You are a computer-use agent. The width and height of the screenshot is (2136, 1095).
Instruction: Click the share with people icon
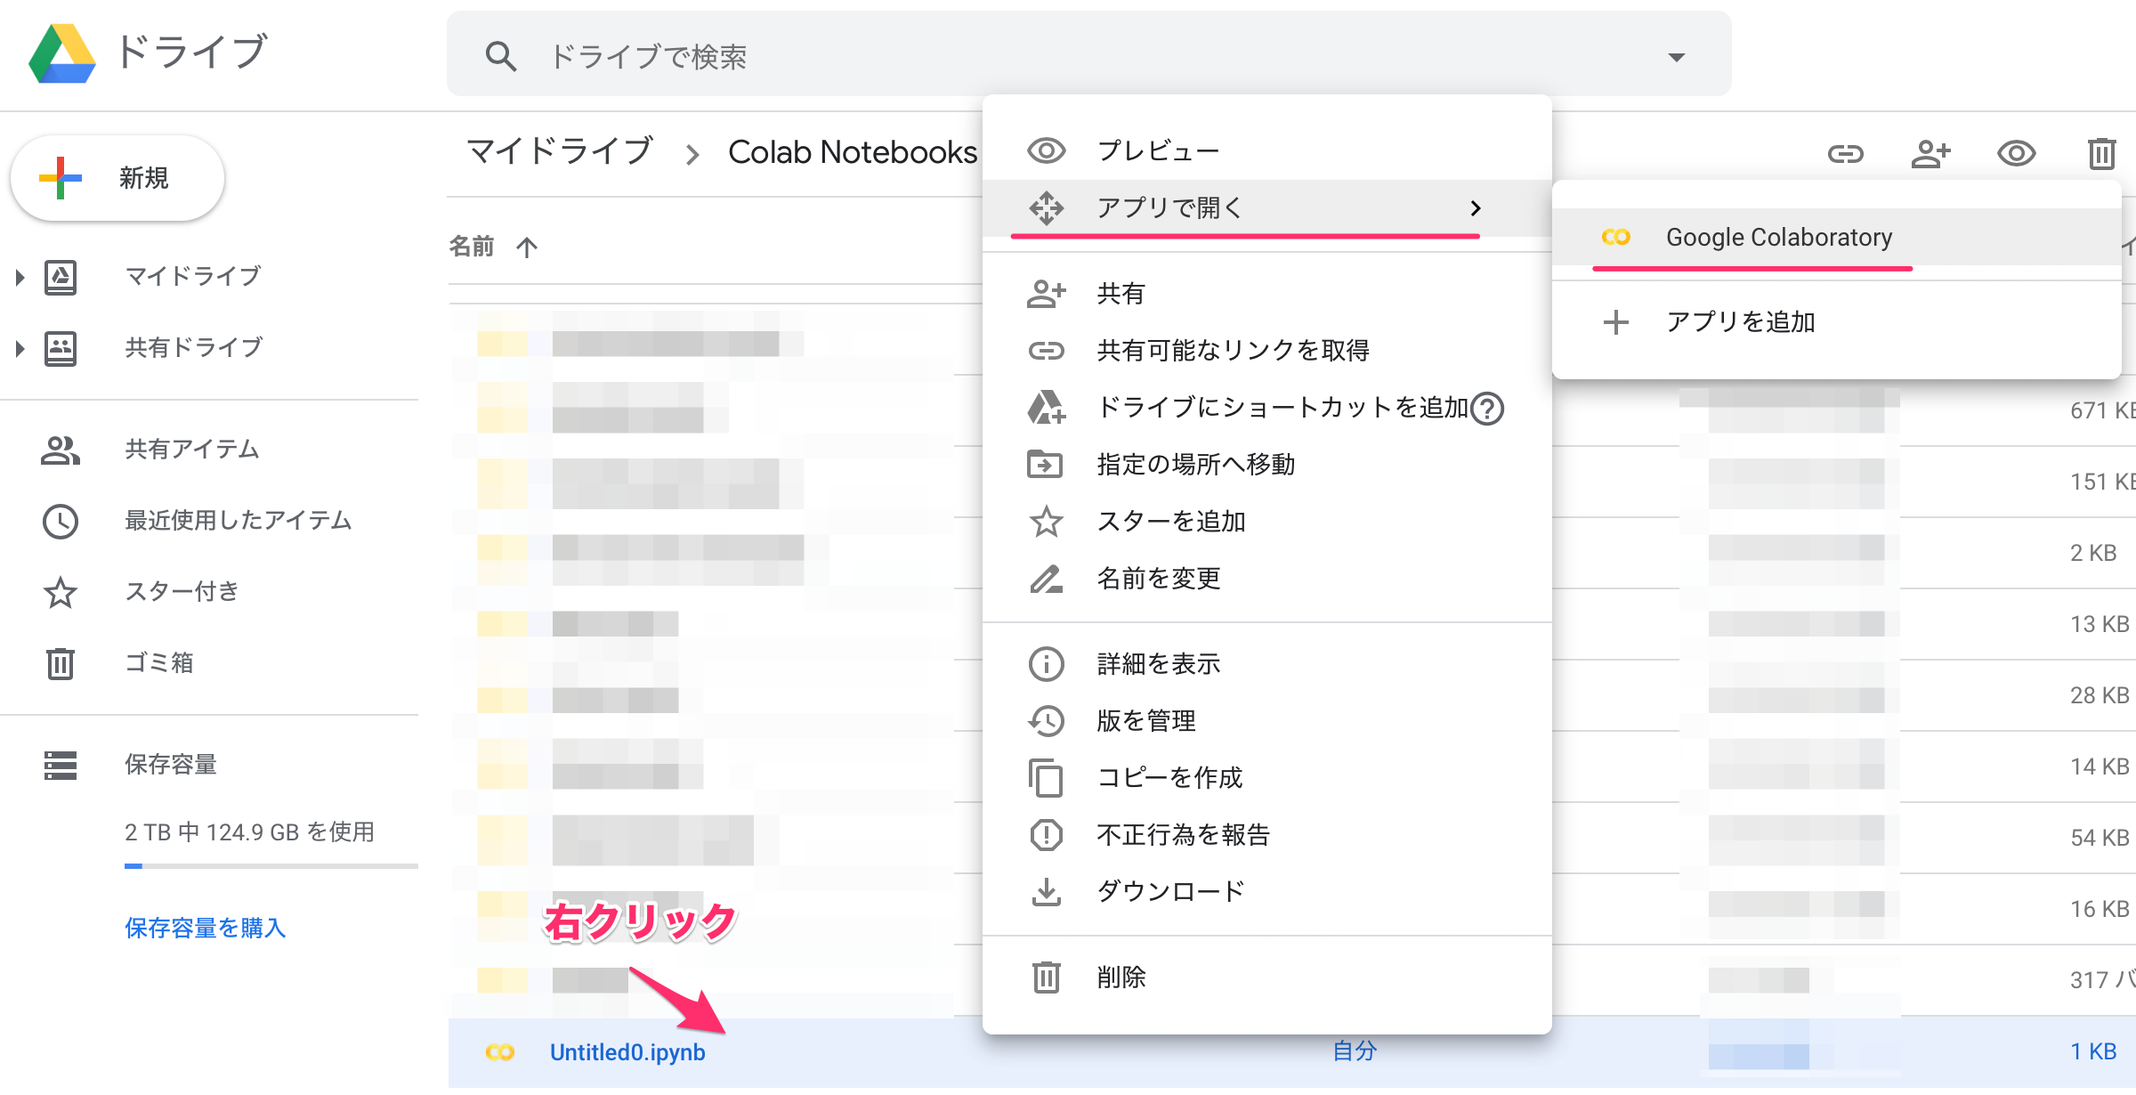coord(1931,153)
